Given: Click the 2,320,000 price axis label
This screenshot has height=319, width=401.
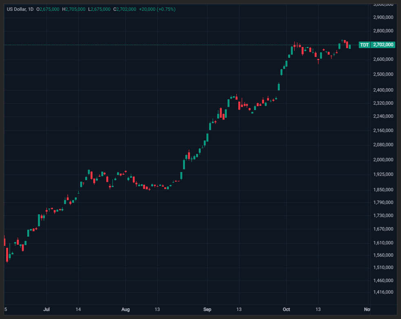Looking at the screenshot, I should (x=383, y=103).
